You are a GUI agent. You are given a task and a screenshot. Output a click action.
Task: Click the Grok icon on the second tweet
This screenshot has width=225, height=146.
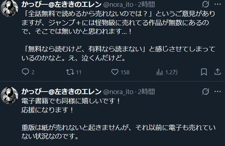tap(206, 92)
